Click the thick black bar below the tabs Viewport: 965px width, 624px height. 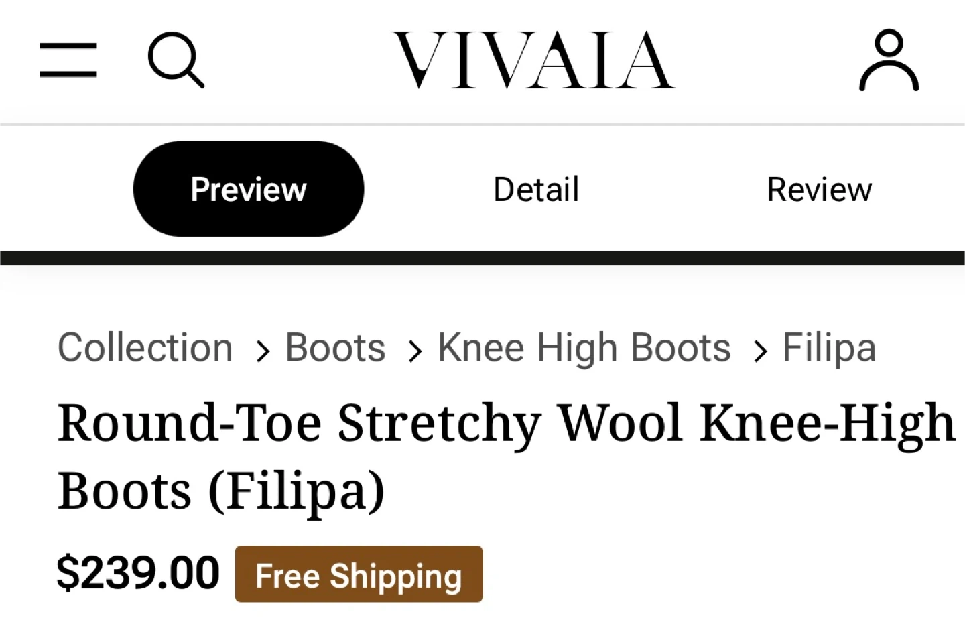[x=482, y=258]
